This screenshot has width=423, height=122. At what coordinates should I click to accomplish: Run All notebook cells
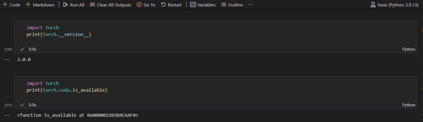click(74, 5)
